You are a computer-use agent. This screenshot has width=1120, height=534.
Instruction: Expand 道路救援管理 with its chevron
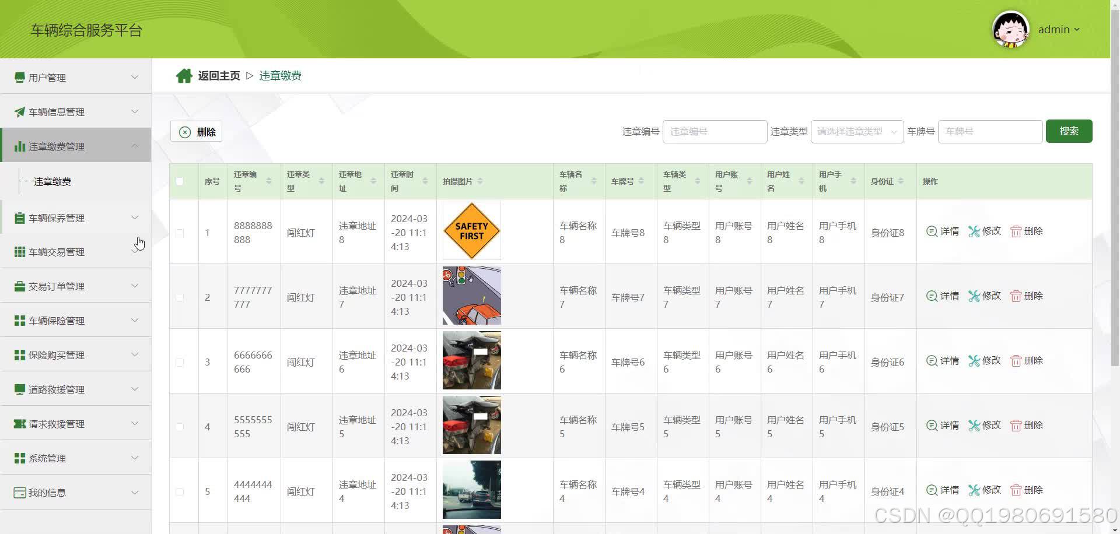tap(135, 389)
